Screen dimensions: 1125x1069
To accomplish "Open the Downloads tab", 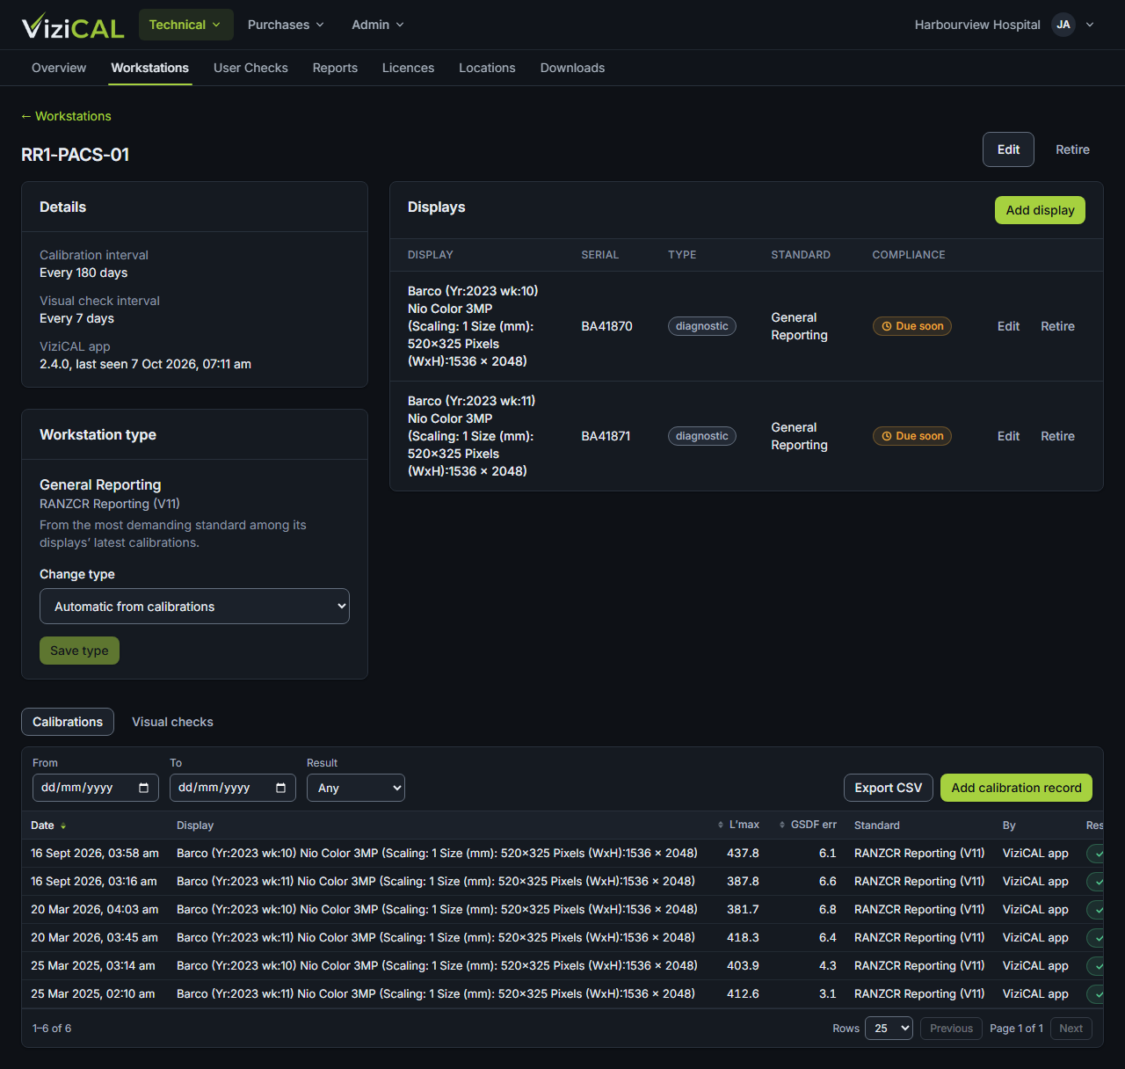I will (572, 68).
